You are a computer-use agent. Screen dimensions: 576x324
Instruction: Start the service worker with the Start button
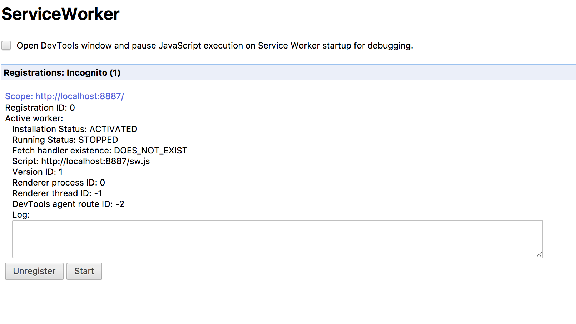[x=84, y=271]
